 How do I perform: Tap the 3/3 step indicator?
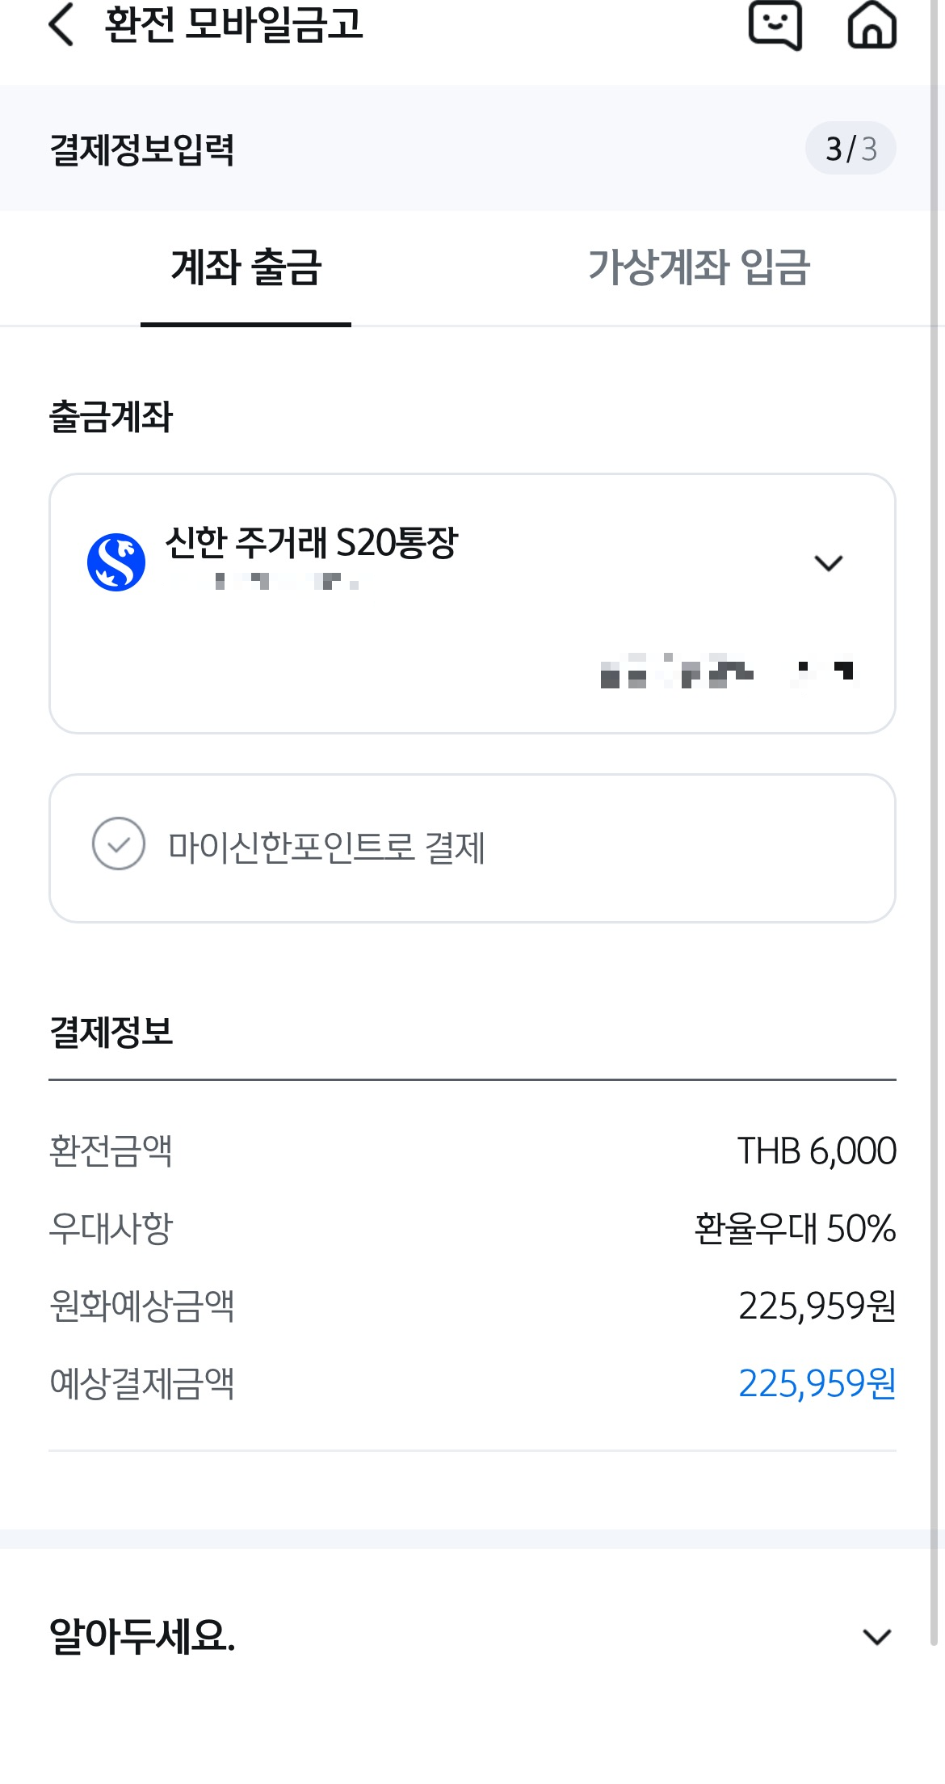pos(850,149)
